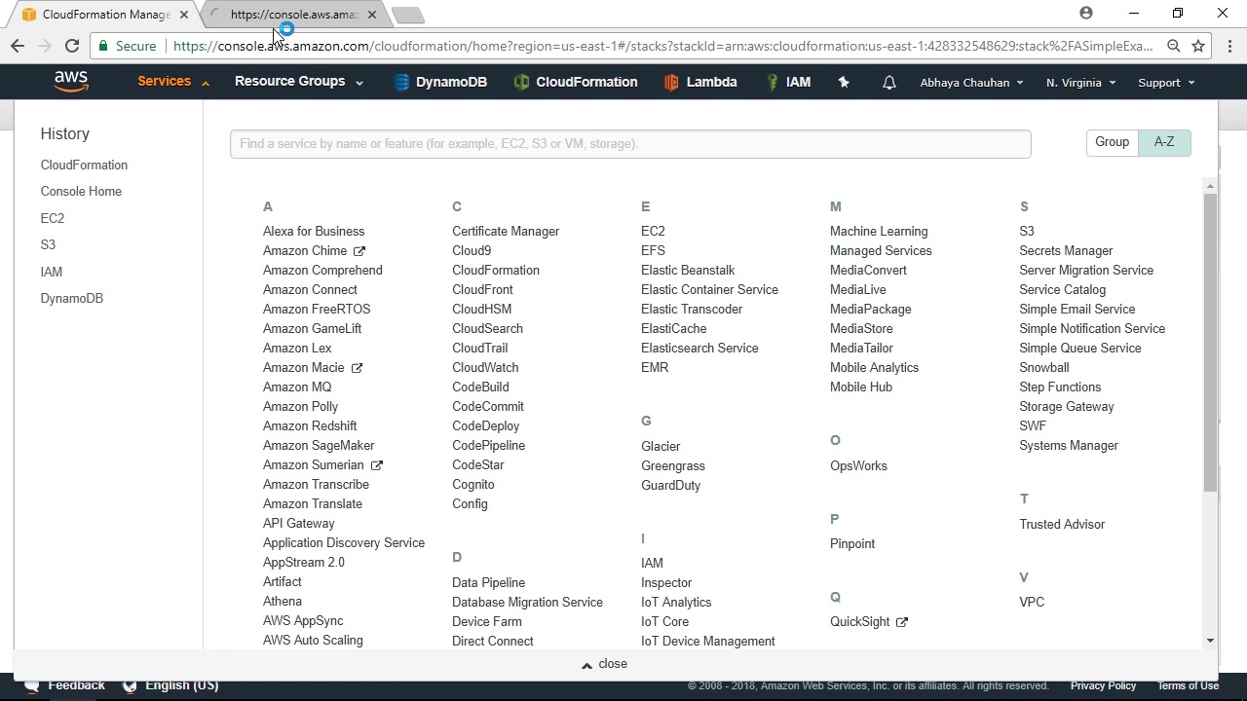This screenshot has height=701, width=1247.
Task: Open the Machine Learning service link
Action: (x=879, y=232)
